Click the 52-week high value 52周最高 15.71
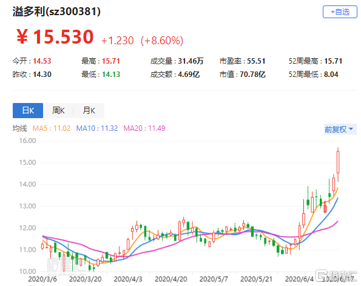Image resolution: width=361 pixels, height=286 pixels. pyautogui.click(x=333, y=61)
